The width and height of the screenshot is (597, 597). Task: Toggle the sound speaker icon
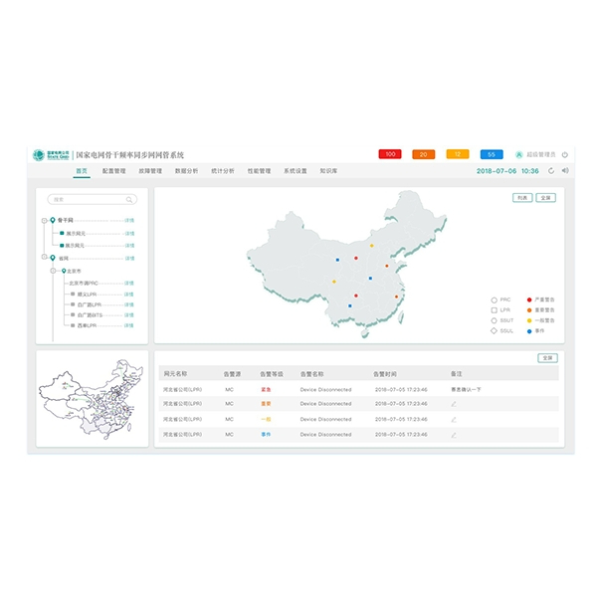pyautogui.click(x=565, y=171)
